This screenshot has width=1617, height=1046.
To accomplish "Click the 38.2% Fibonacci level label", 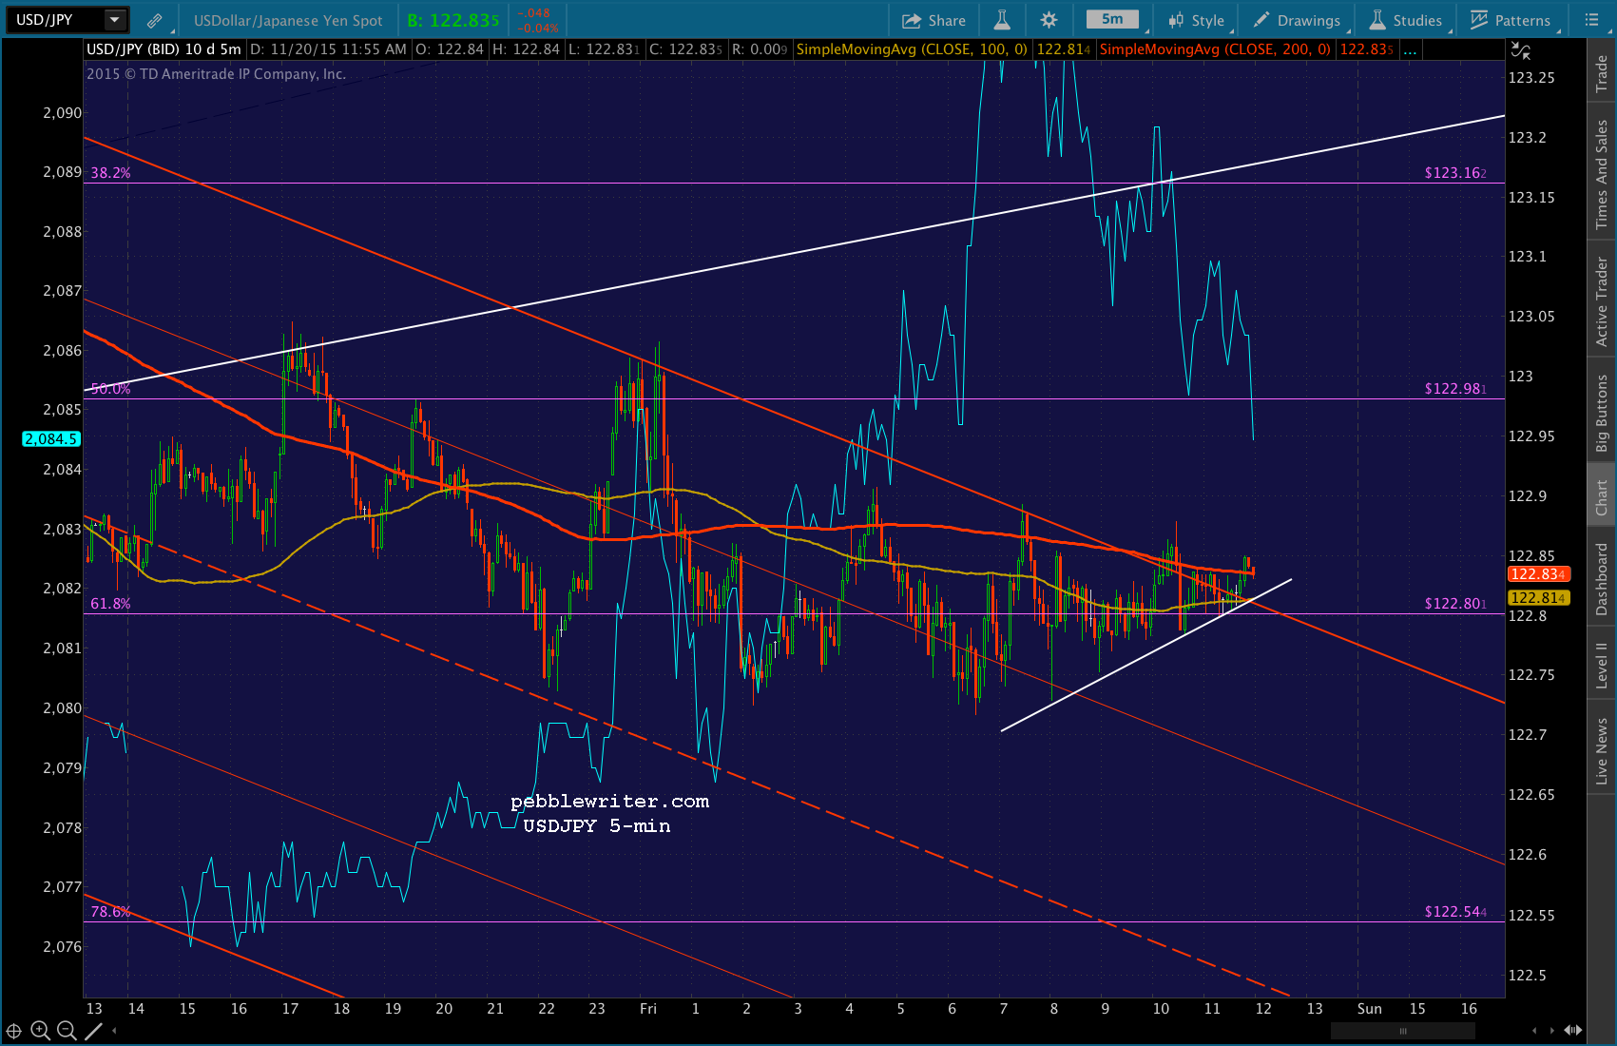I will click(x=110, y=173).
